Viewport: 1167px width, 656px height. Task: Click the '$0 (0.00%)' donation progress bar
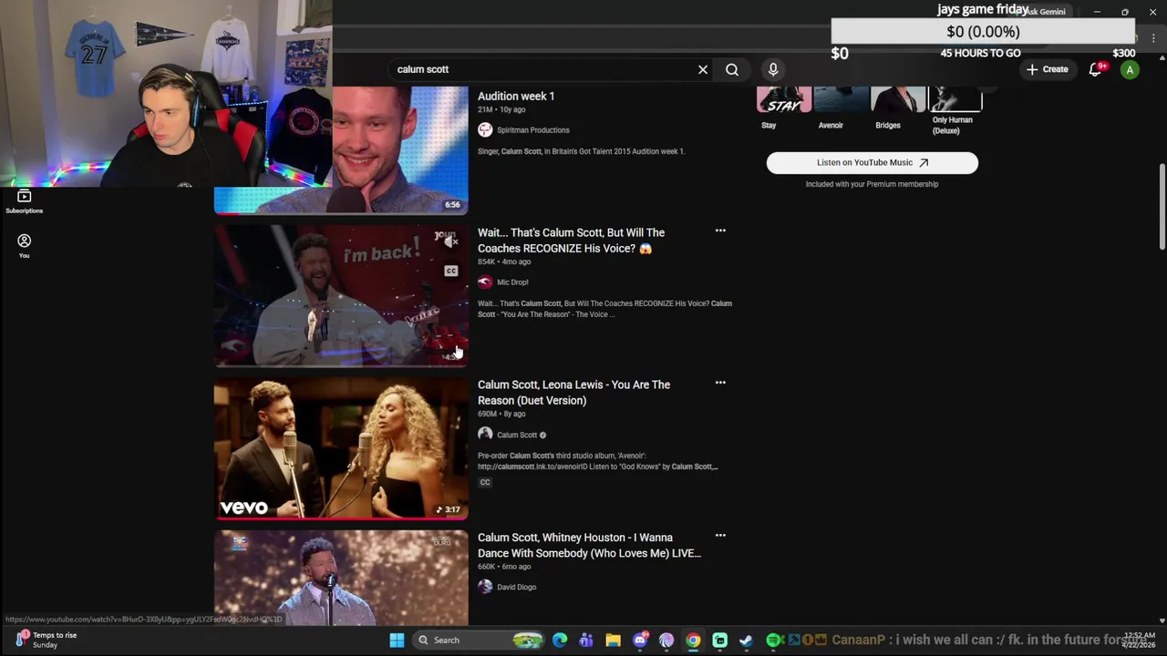[983, 32]
